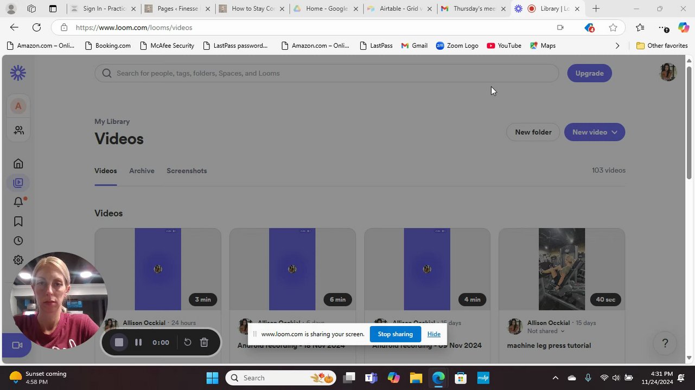Viewport: 695px width, 390px height.
Task: Open the Loom extension camera icon in address bar
Action: [x=560, y=28]
